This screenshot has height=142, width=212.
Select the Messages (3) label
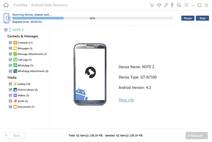point(25,48)
